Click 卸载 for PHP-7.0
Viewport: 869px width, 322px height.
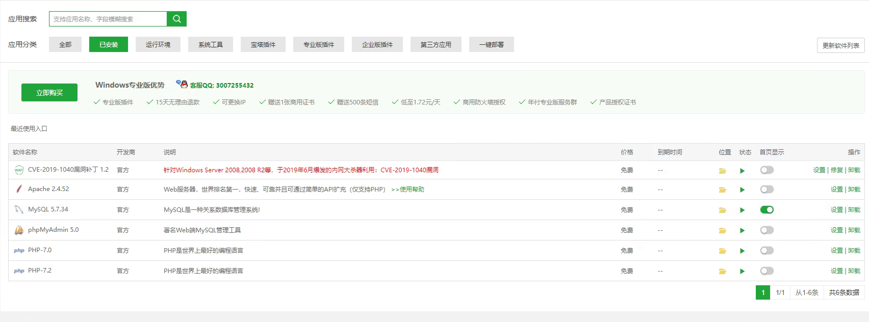854,251
